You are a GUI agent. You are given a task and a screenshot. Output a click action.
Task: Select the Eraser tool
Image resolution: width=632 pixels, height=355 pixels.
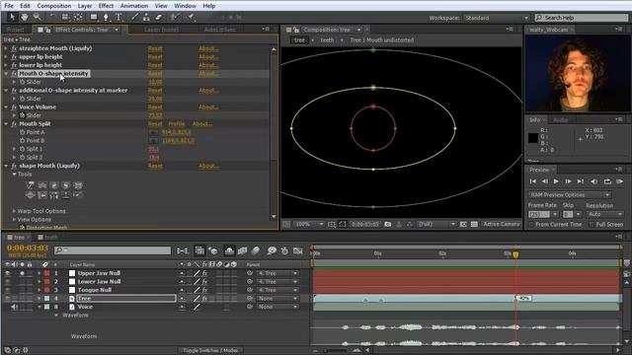click(159, 17)
